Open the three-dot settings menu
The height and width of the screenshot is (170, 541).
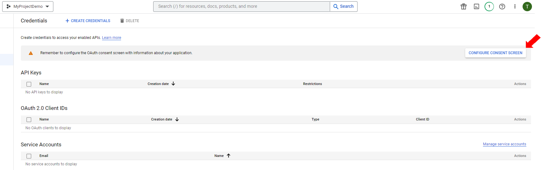pos(515,7)
